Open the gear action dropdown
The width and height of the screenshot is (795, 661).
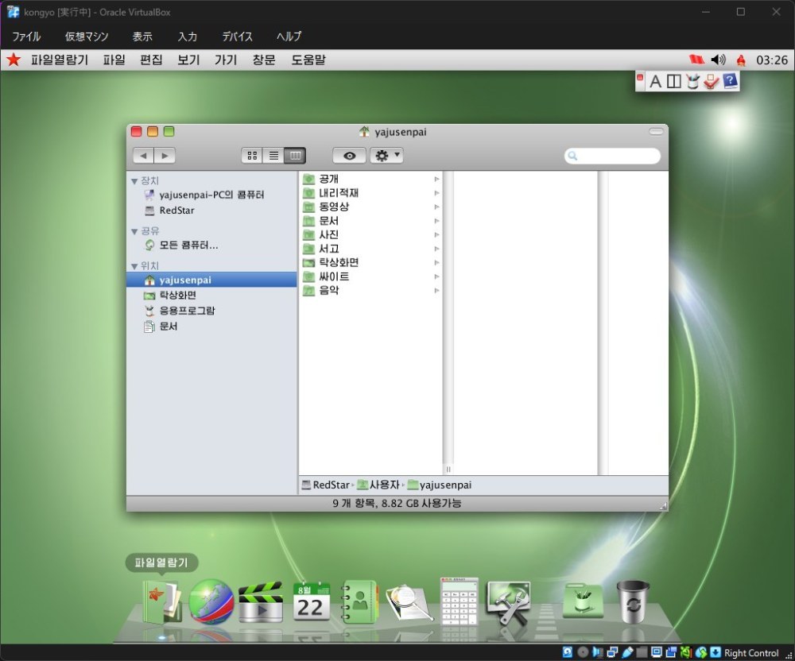pos(387,156)
